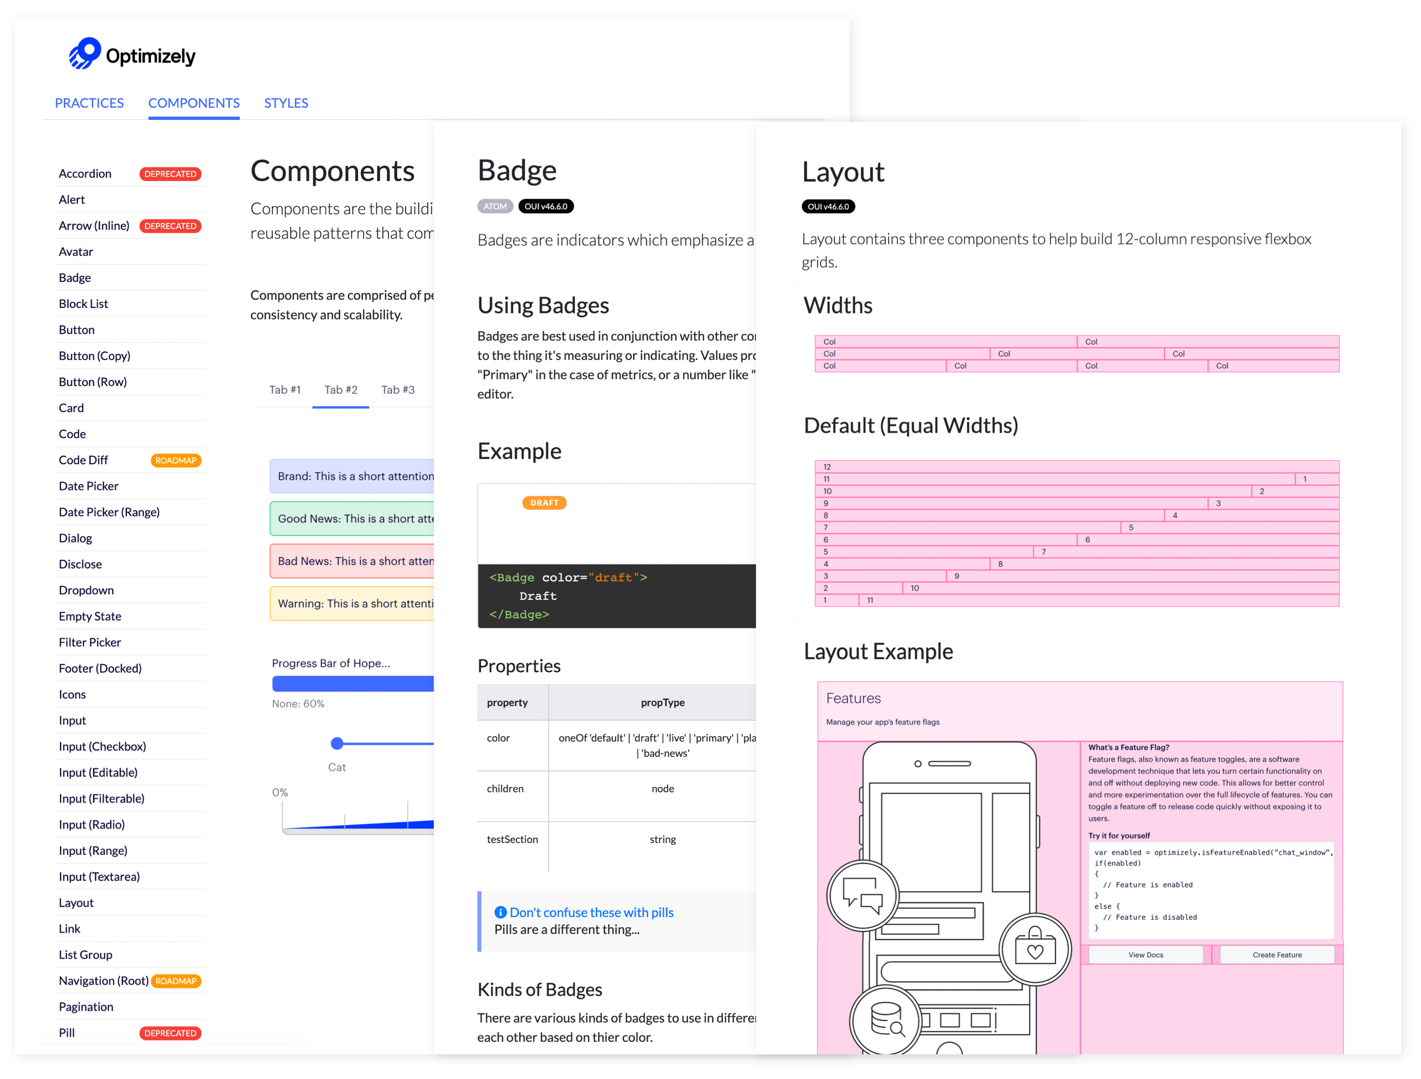Click the DEPRECATED badge next to Accordion

(x=170, y=174)
